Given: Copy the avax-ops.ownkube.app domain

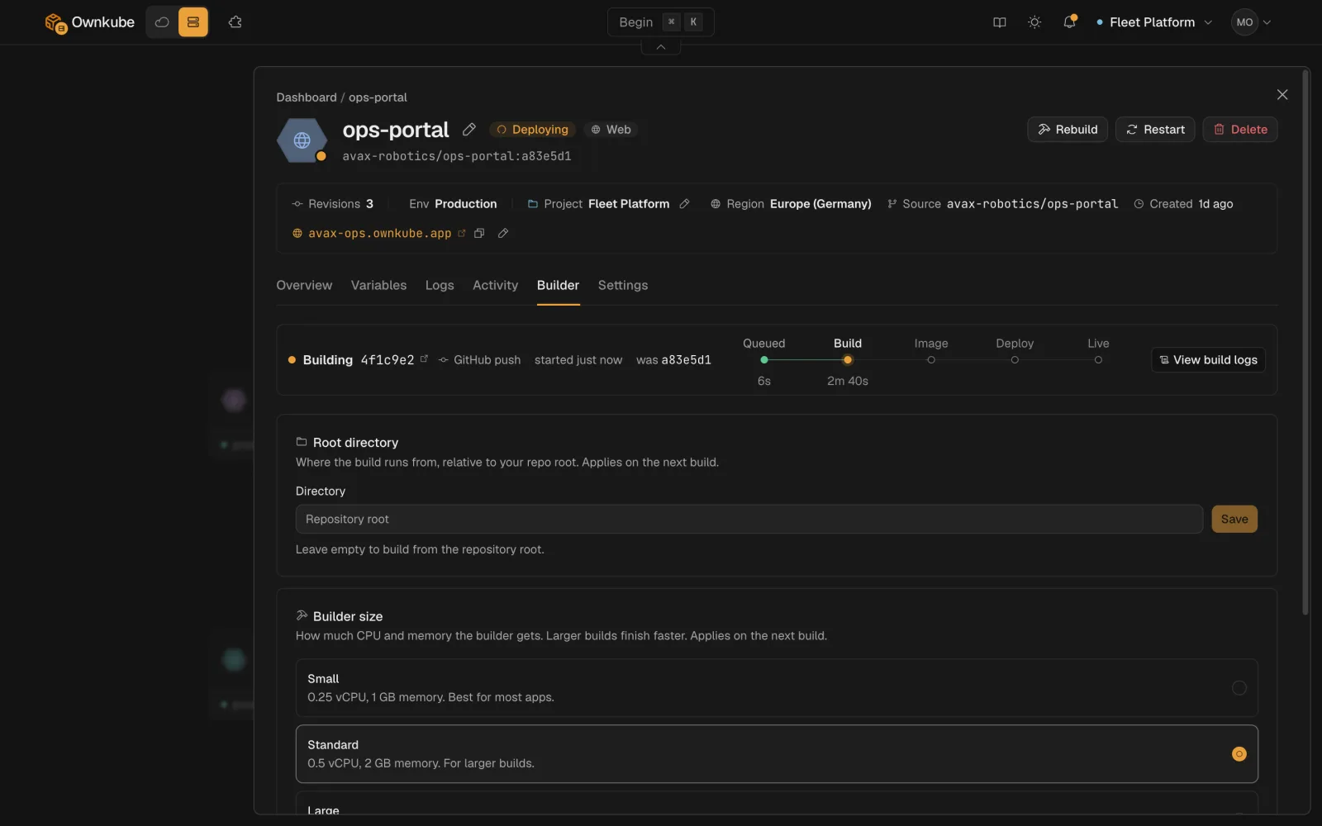Looking at the screenshot, I should click(x=479, y=233).
